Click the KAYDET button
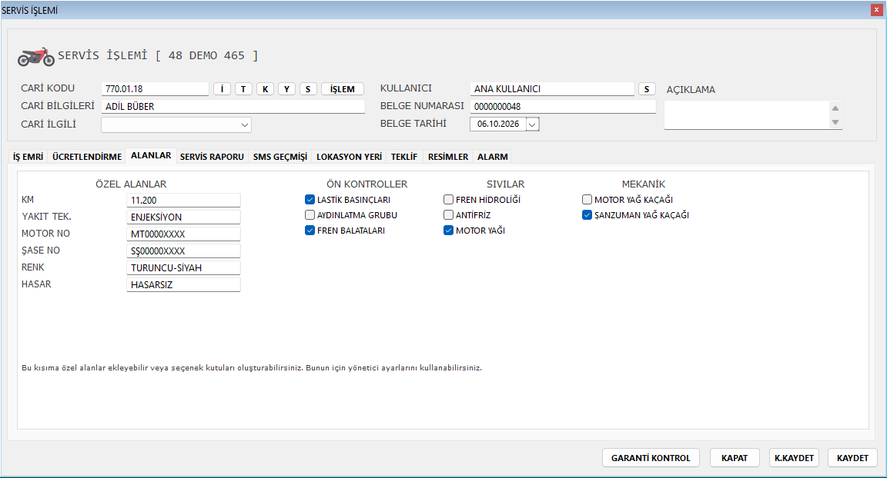The height and width of the screenshot is (478, 887). [x=852, y=458]
